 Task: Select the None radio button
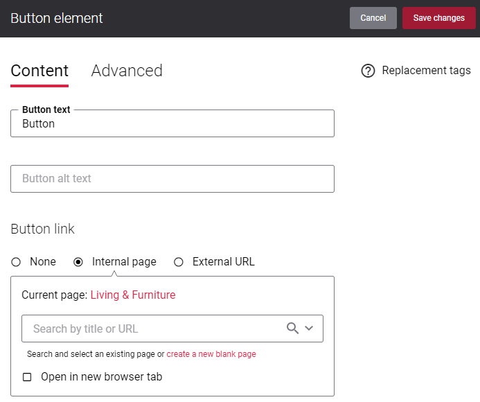[16, 262]
